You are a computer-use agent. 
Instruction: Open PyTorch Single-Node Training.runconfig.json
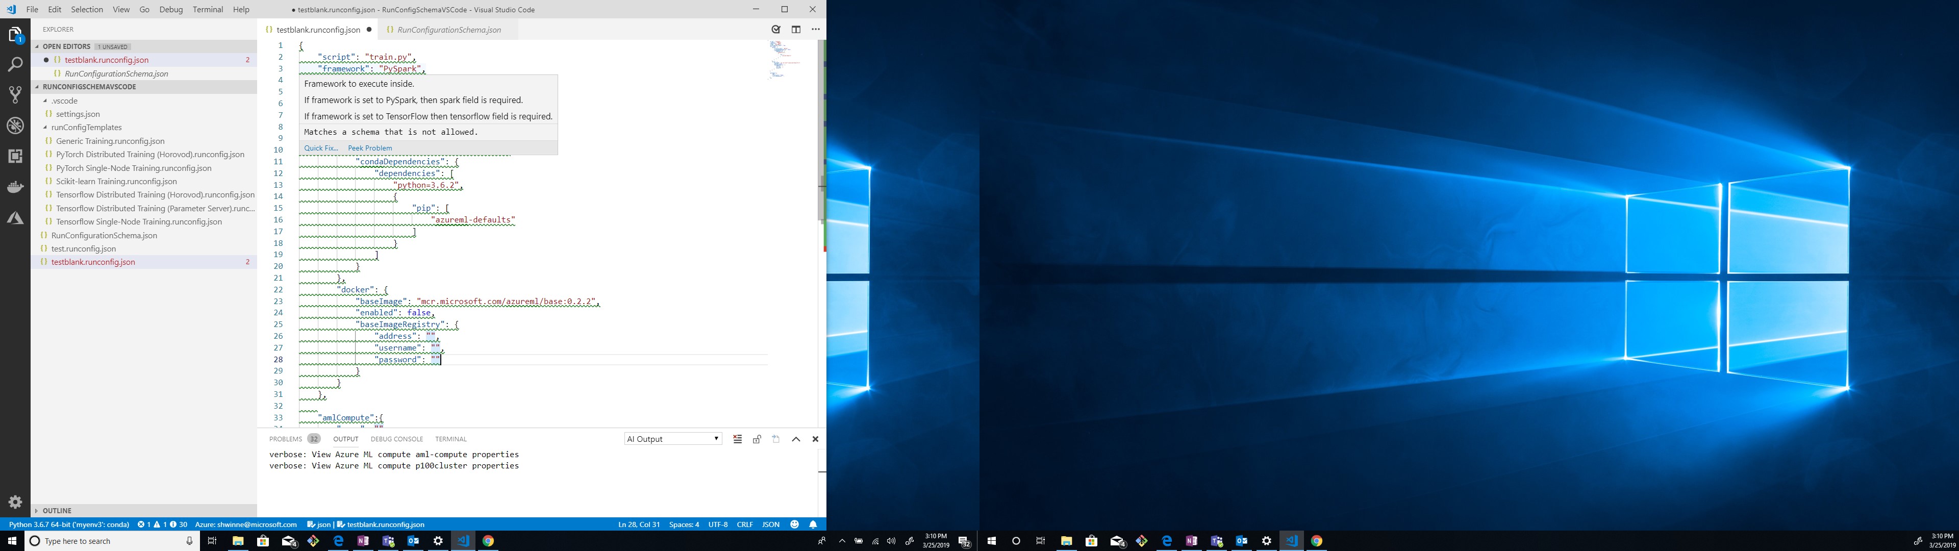point(134,168)
